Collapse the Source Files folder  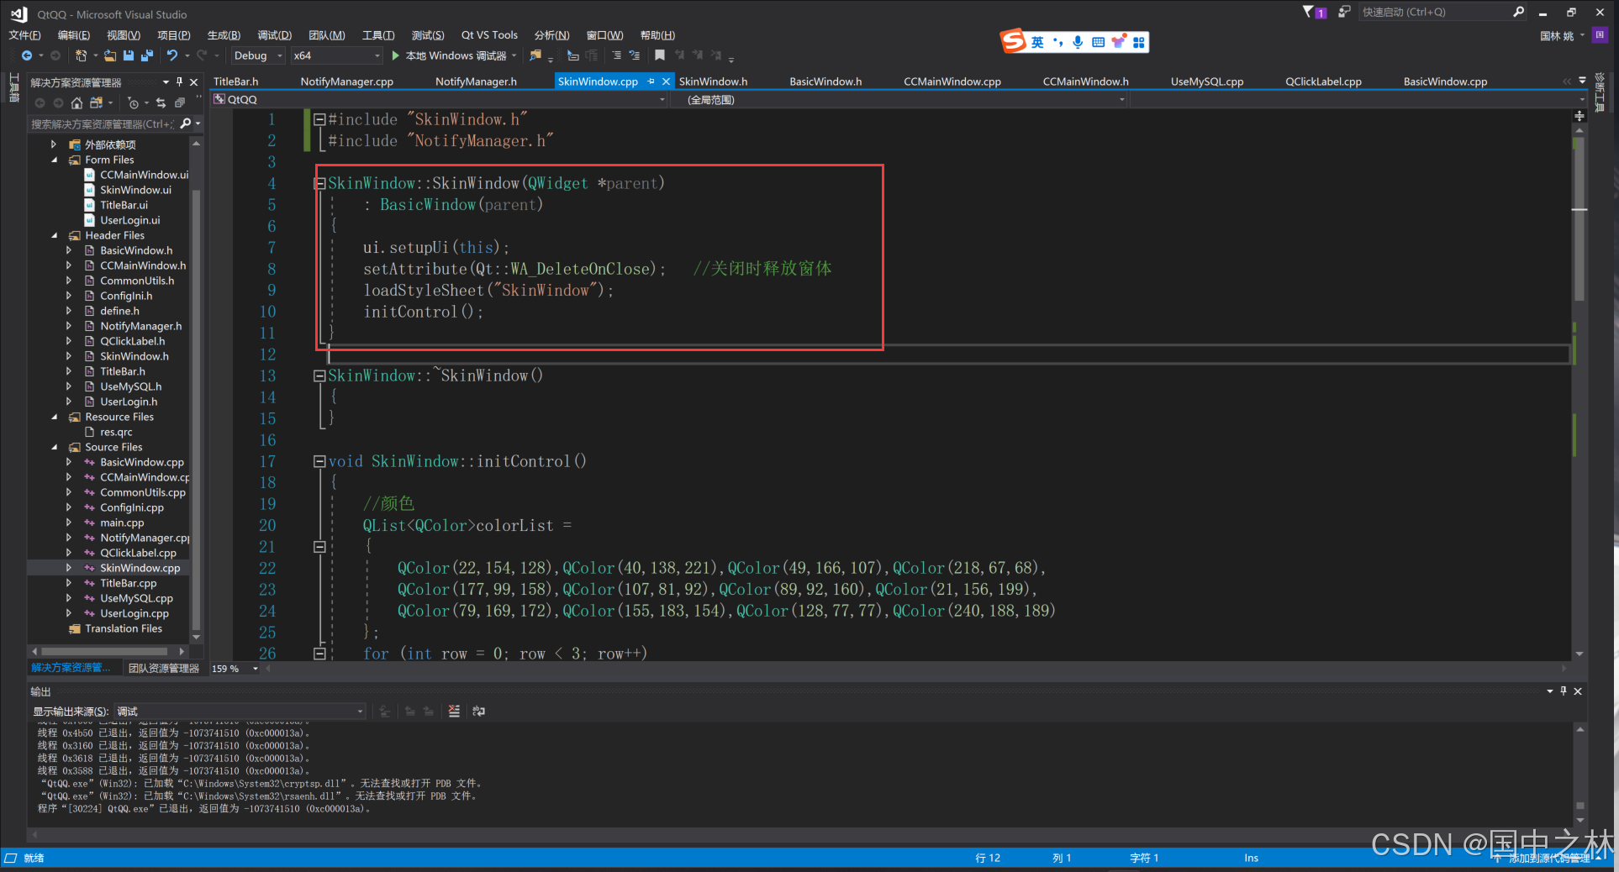tap(55, 447)
